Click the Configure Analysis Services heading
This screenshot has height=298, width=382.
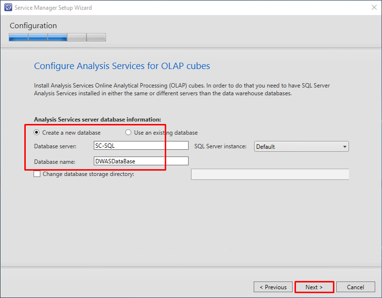[122, 66]
